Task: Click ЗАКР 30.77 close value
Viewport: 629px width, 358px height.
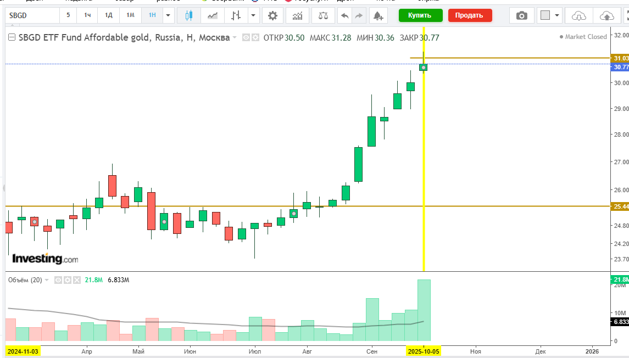Action: (419, 38)
